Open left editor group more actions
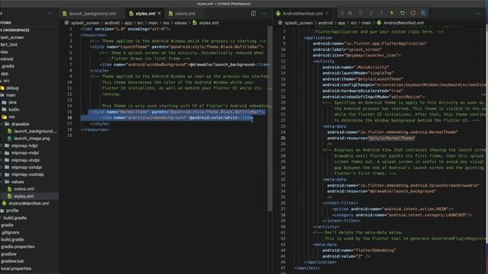Viewport: 488px width, 274px height. pyautogui.click(x=264, y=14)
